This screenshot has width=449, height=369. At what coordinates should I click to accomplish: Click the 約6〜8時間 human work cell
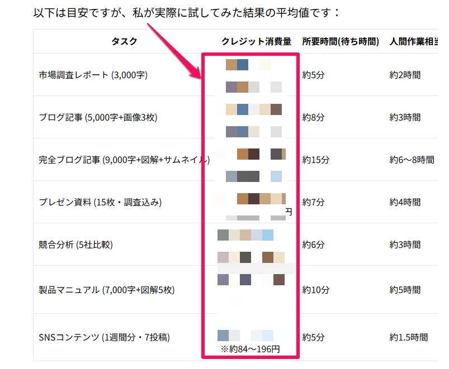[412, 160]
